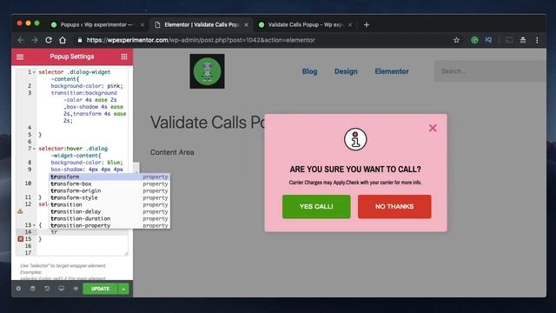Open the Elementor hamburger menu
The image size is (556, 313).
click(20, 57)
